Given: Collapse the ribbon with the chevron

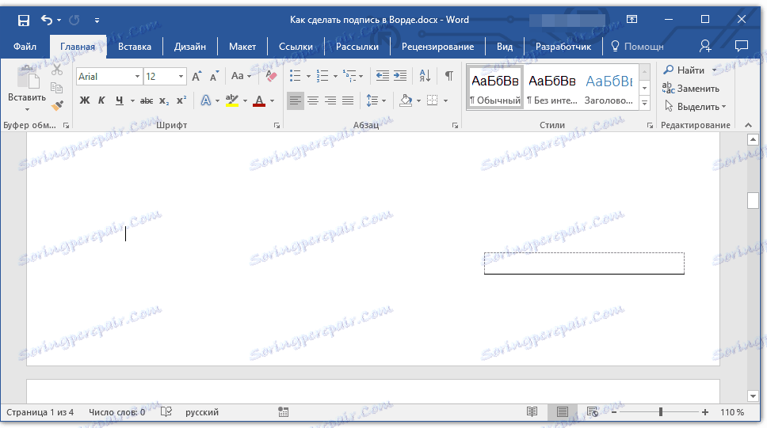Looking at the screenshot, I should point(749,125).
